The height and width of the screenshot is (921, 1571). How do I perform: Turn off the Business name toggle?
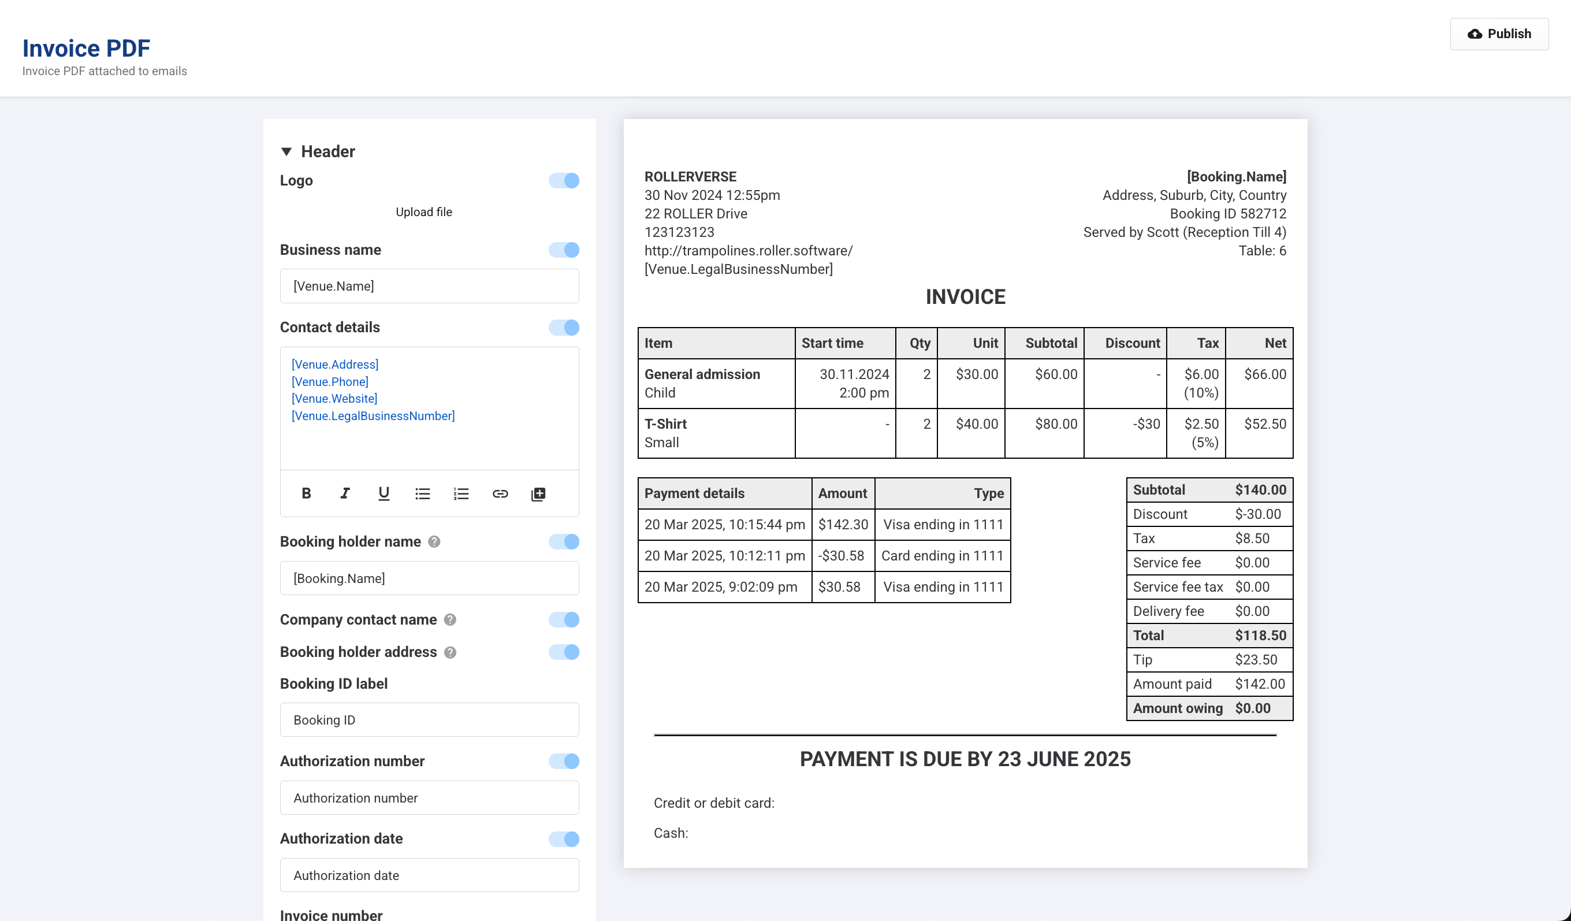coord(564,250)
